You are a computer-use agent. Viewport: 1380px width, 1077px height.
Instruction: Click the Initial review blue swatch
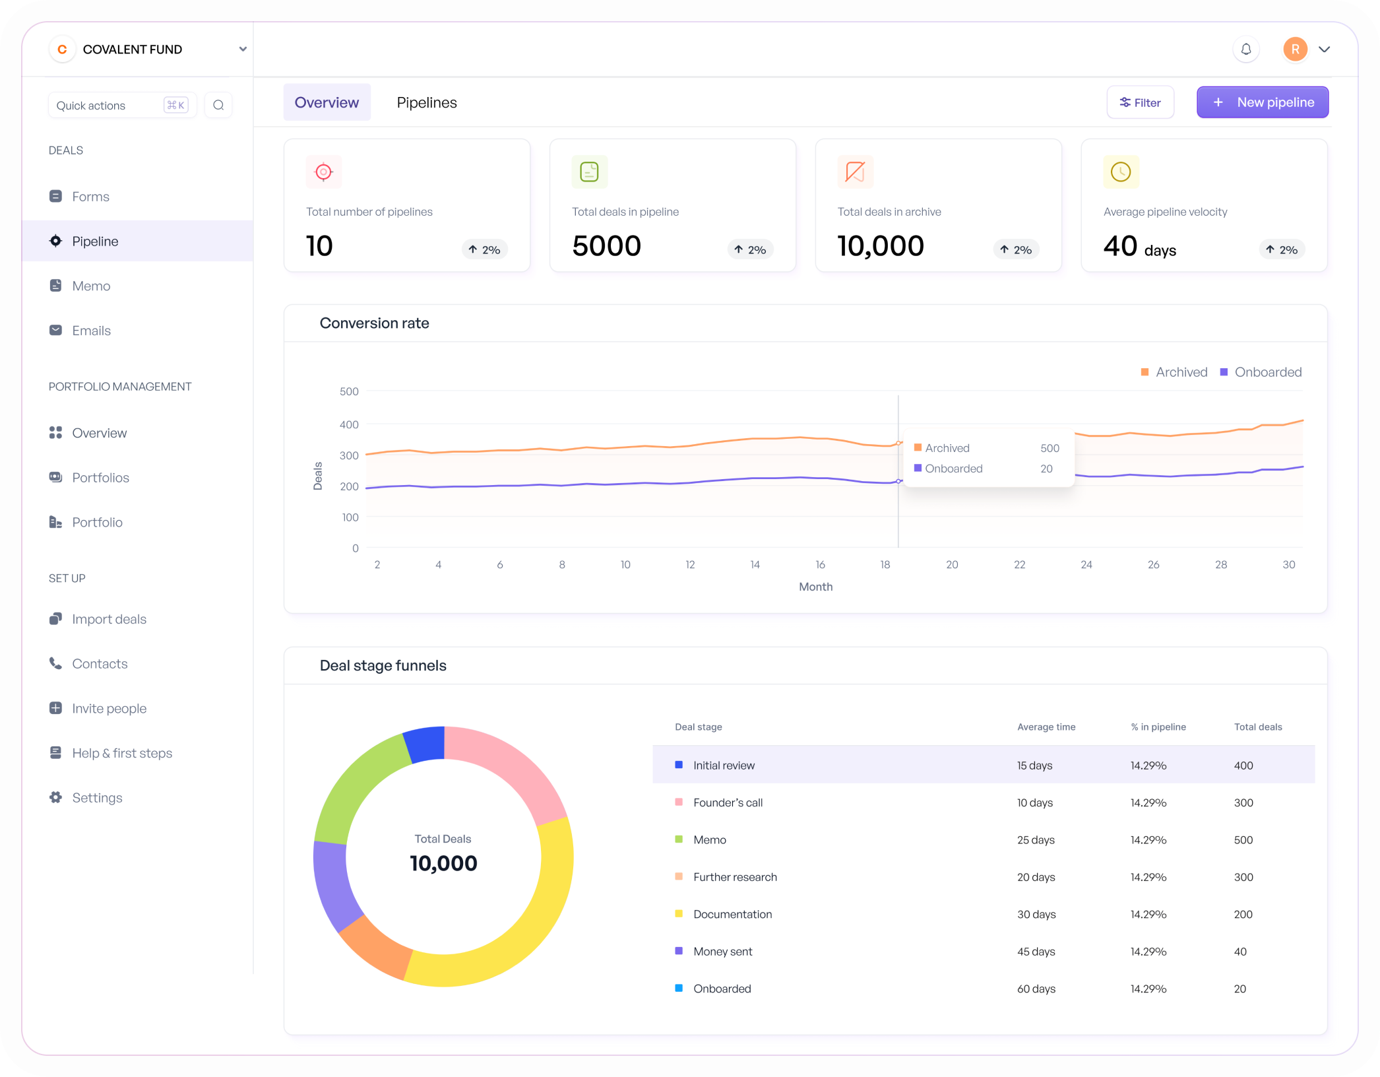click(678, 764)
